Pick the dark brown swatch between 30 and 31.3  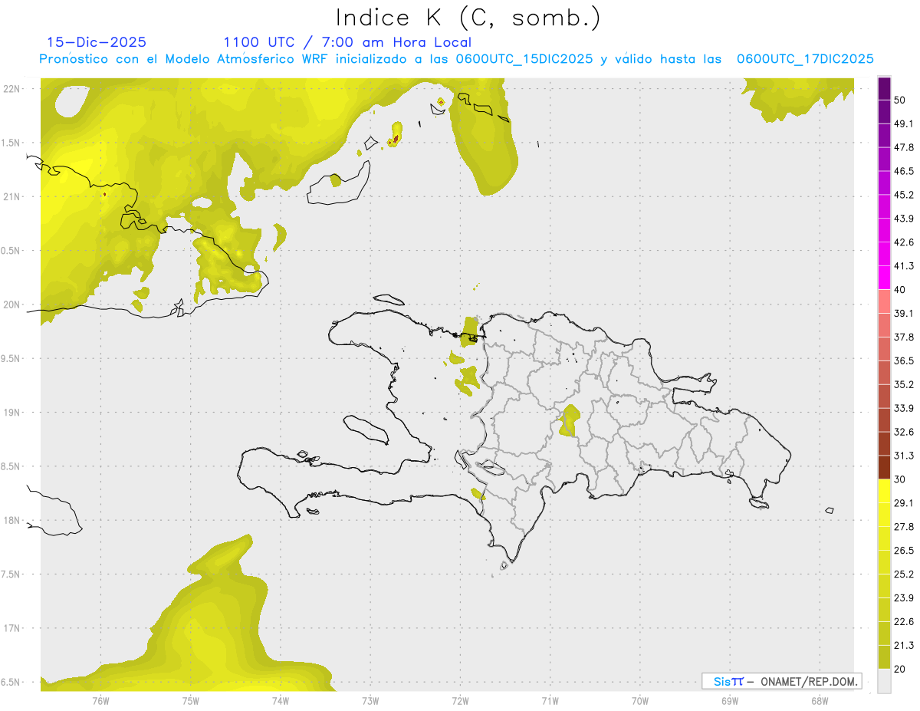[884, 467]
